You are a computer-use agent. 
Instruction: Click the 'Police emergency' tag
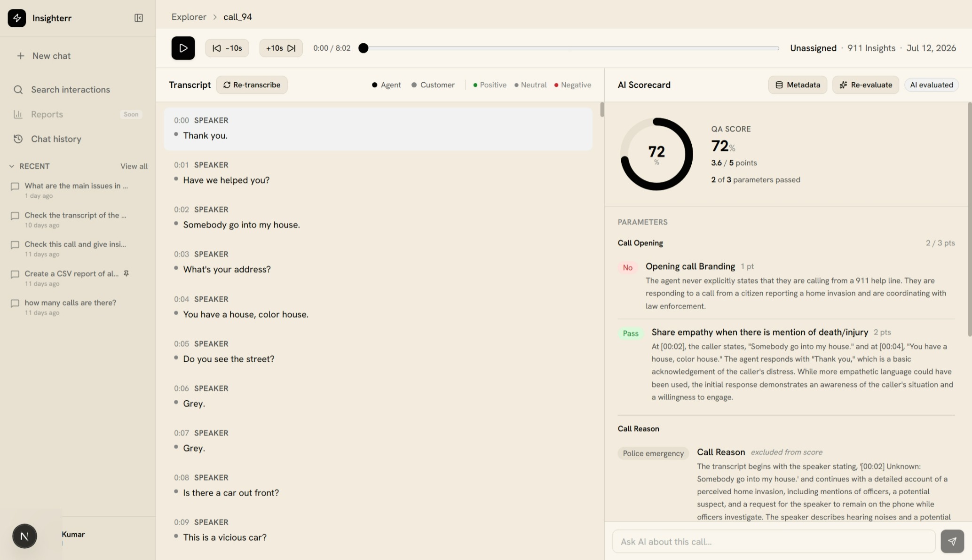(x=653, y=453)
